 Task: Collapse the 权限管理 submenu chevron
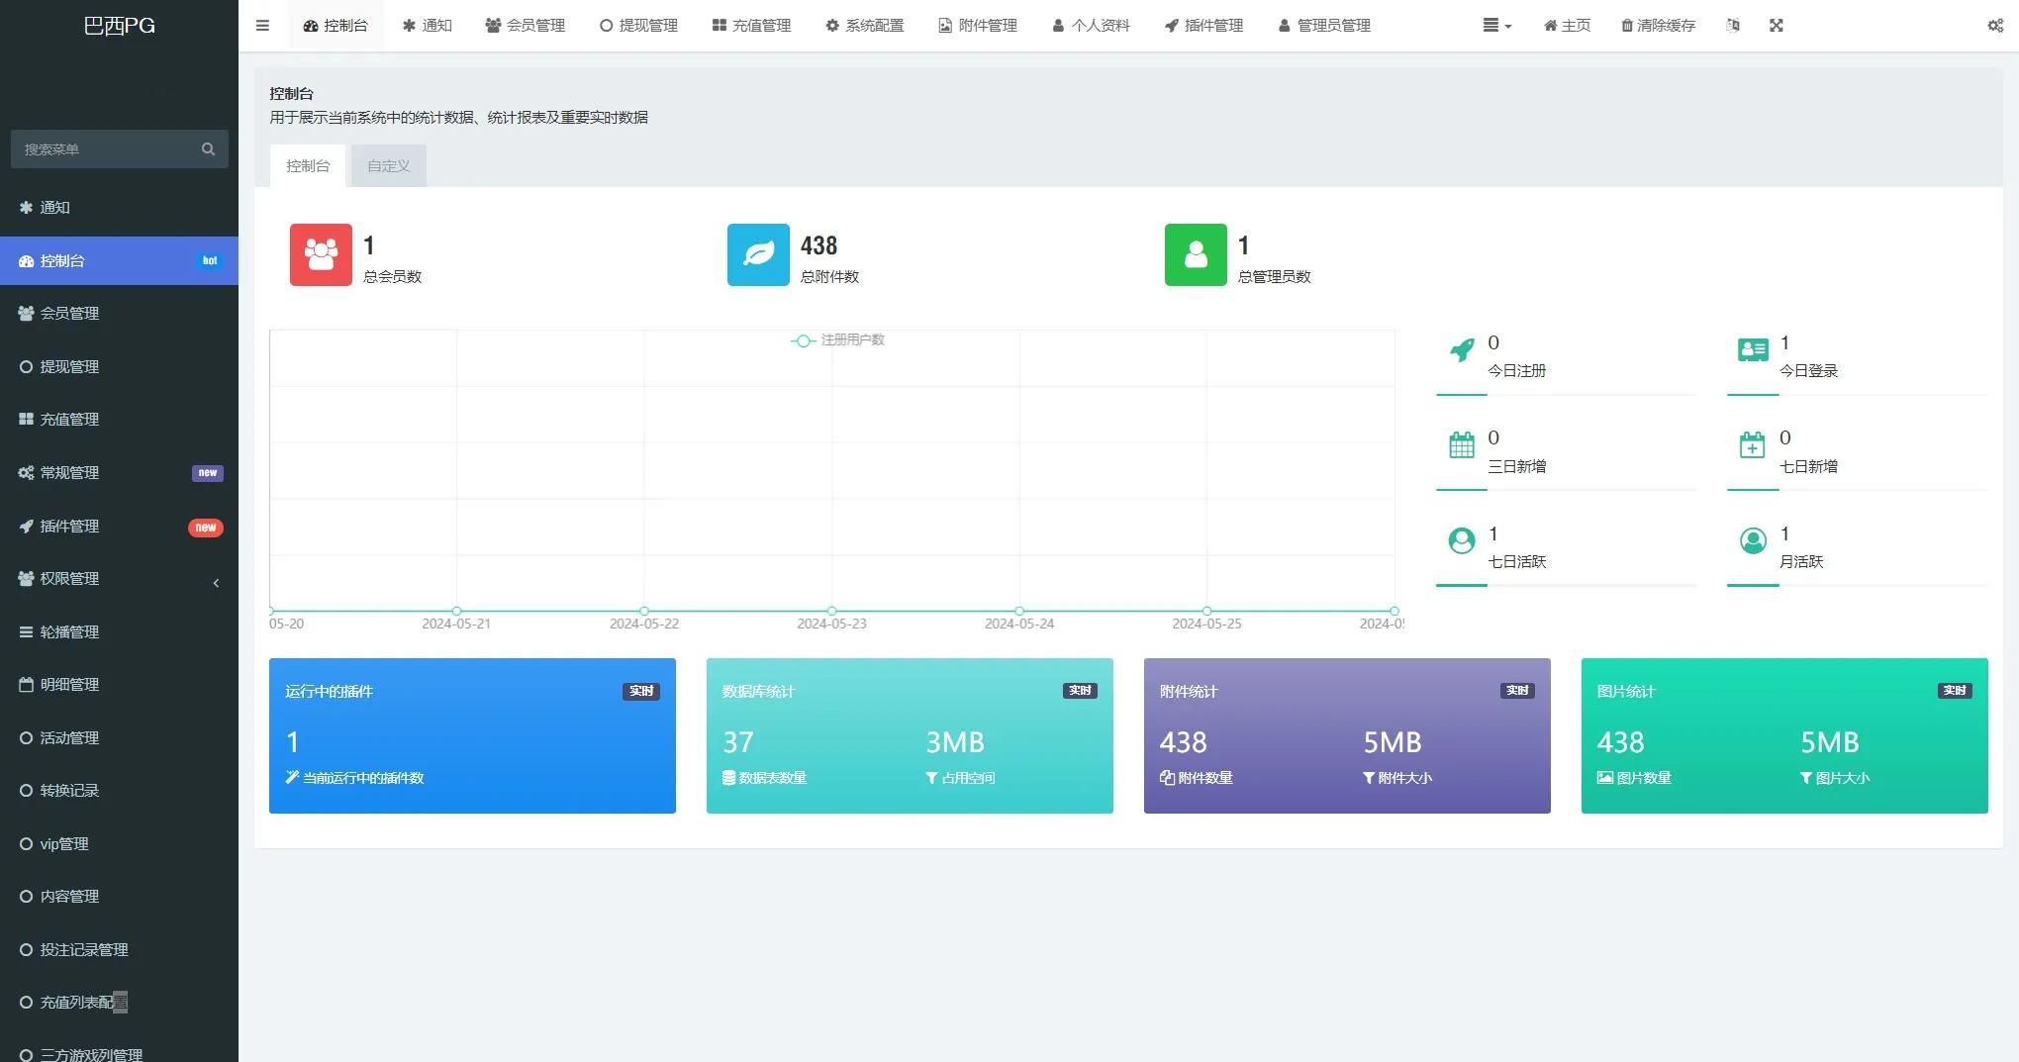pos(216,583)
